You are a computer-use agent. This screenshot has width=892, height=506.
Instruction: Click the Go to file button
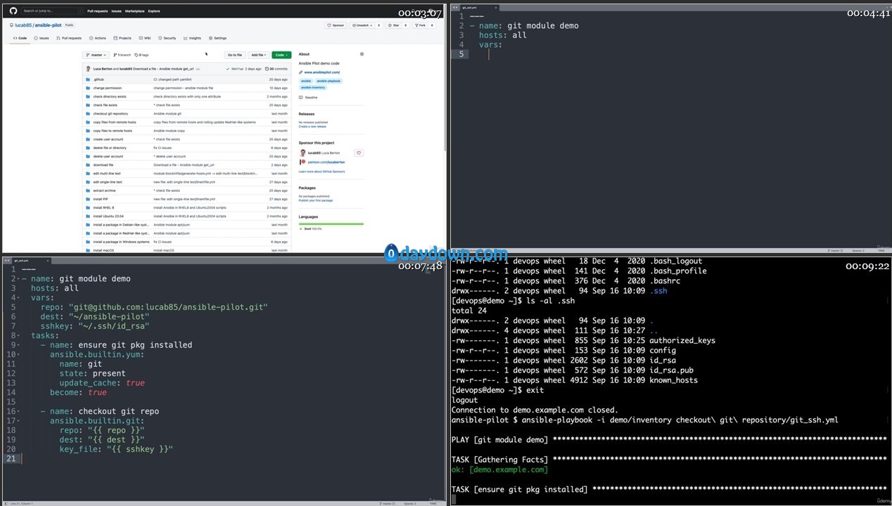click(235, 55)
